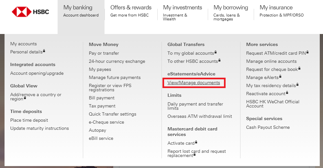Viewport: 323px width, 168px height.
Task: Click lock icon beside Personal details
Action: pyautogui.click(x=44, y=51)
